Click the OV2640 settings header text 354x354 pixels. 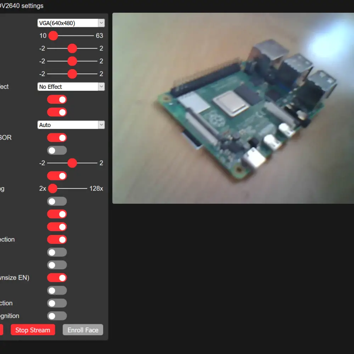(x=22, y=6)
